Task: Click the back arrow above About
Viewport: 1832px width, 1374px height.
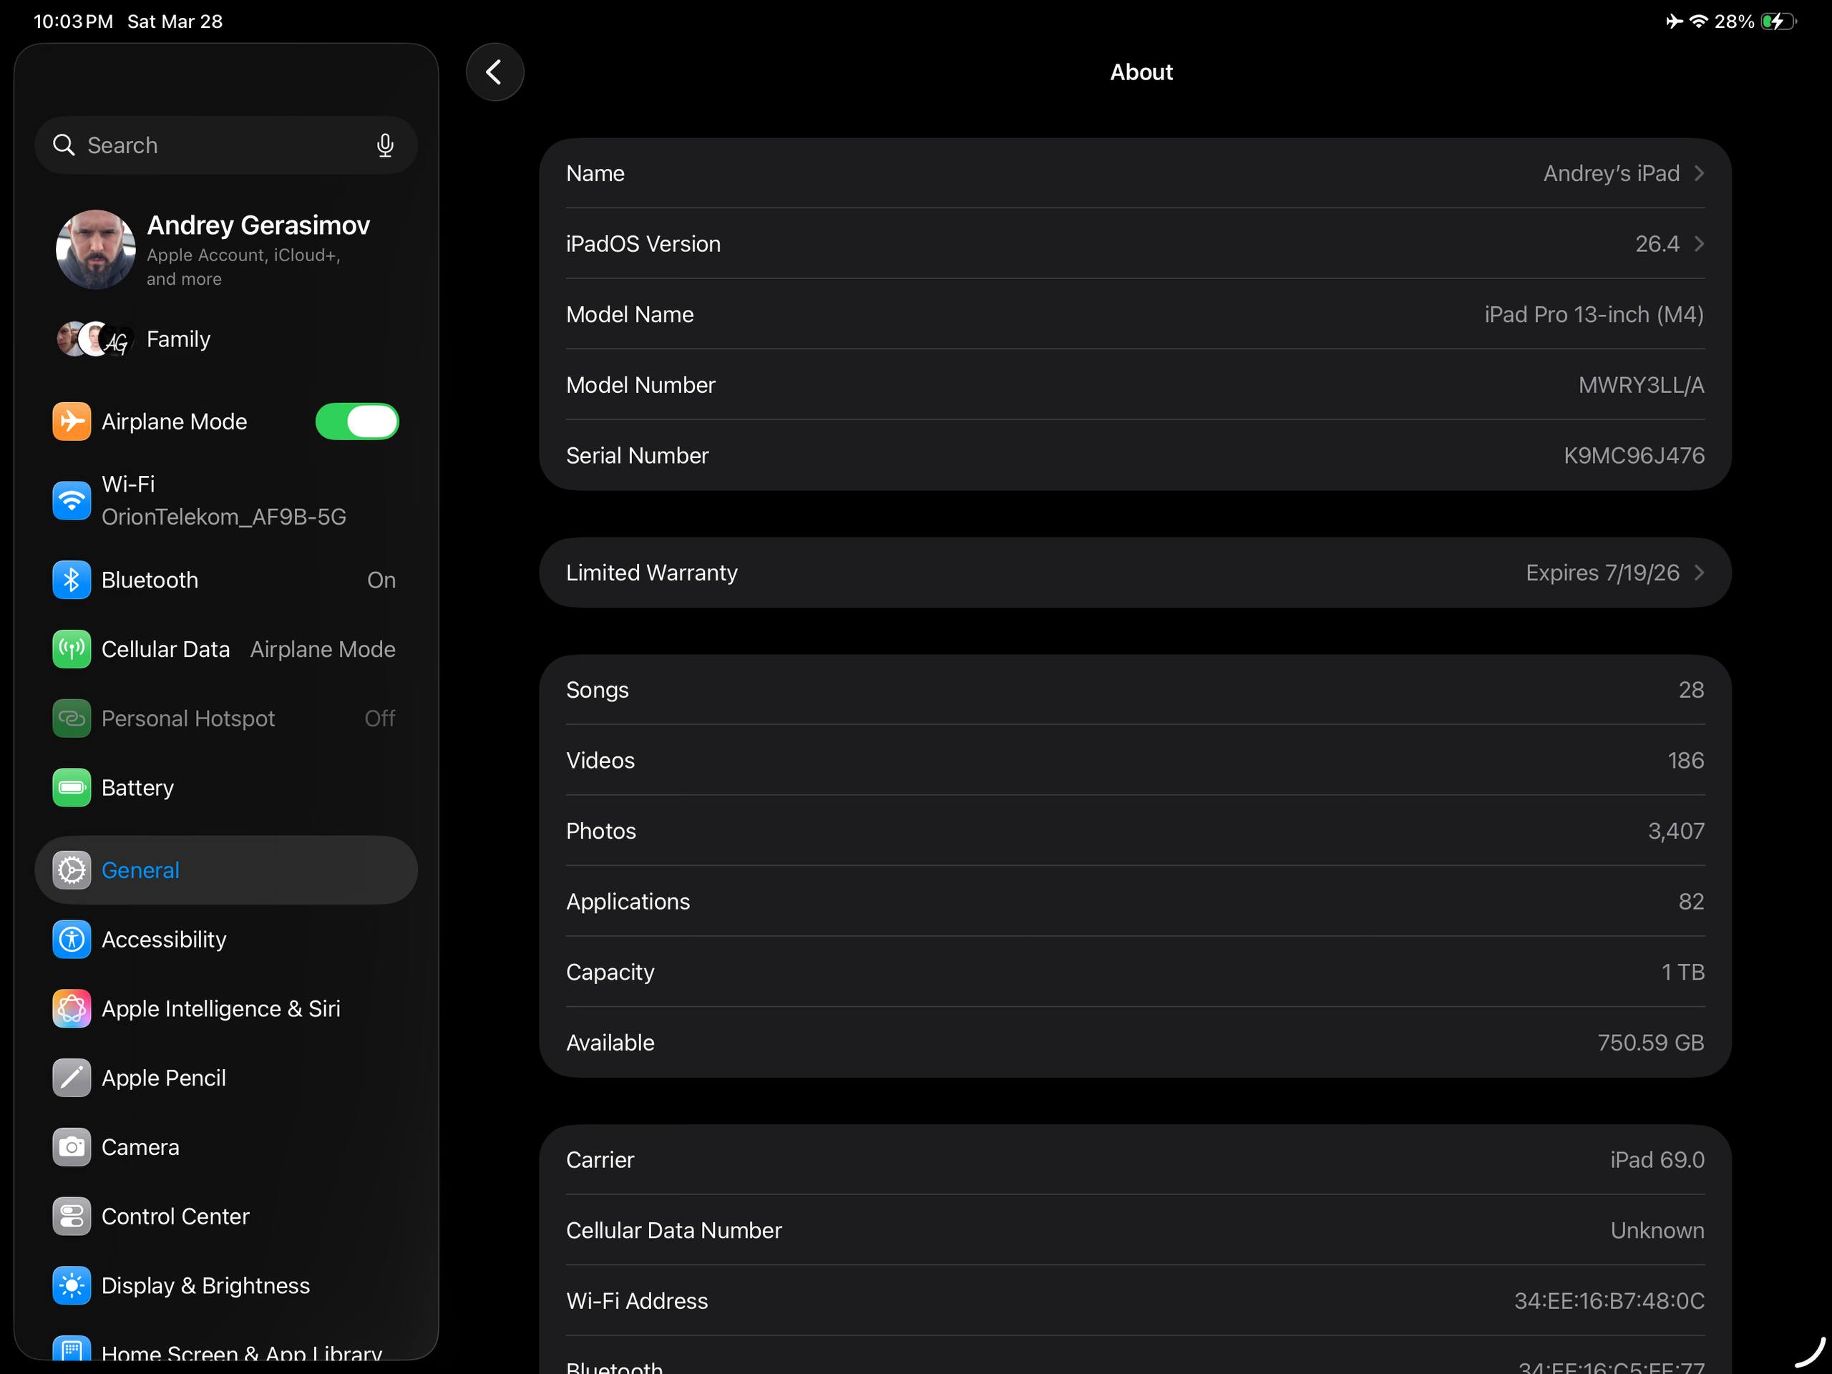Action: tap(494, 72)
